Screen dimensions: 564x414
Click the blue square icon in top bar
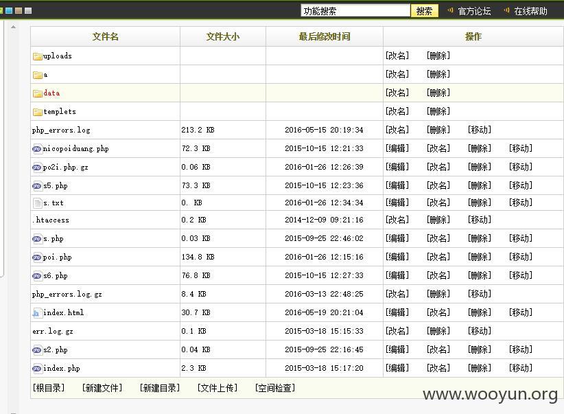[9, 10]
